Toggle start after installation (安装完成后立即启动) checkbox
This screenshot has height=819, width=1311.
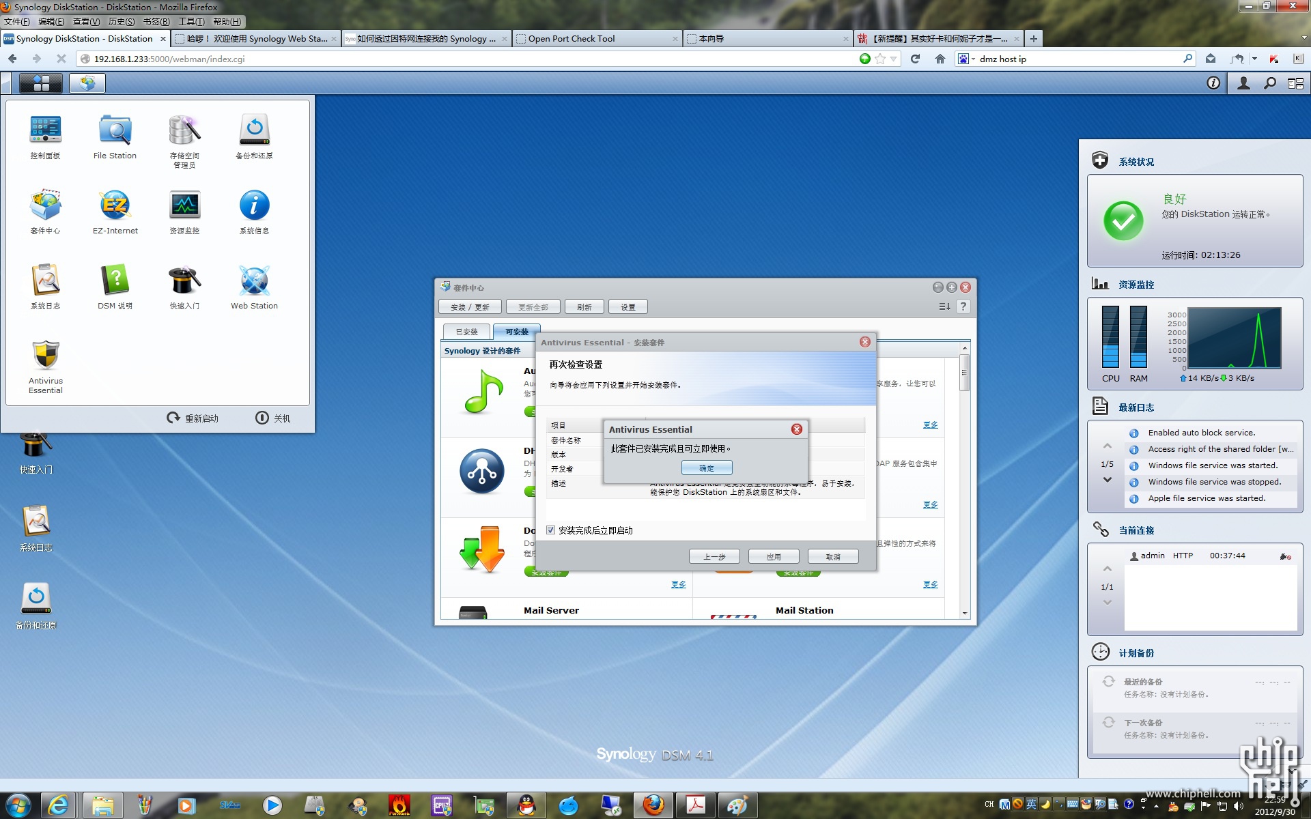pos(550,530)
